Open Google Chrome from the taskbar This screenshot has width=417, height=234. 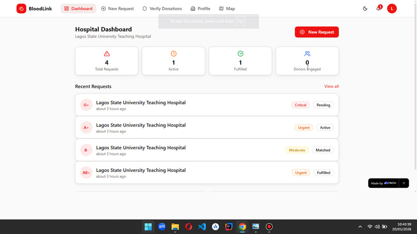[242, 227]
